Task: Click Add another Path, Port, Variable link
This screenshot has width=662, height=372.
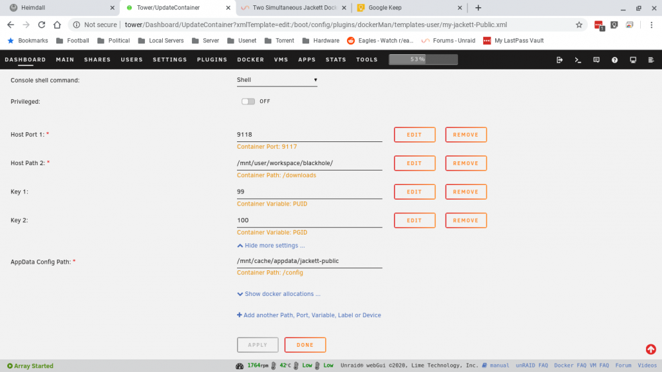Action: click(x=308, y=315)
